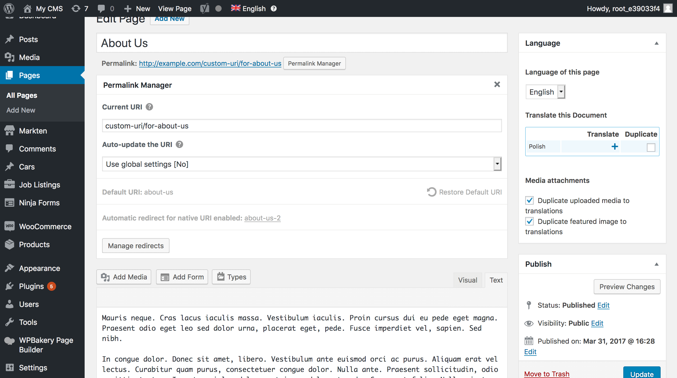The height and width of the screenshot is (378, 677).
Task: Switch to the Visual editor tab
Action: [468, 280]
